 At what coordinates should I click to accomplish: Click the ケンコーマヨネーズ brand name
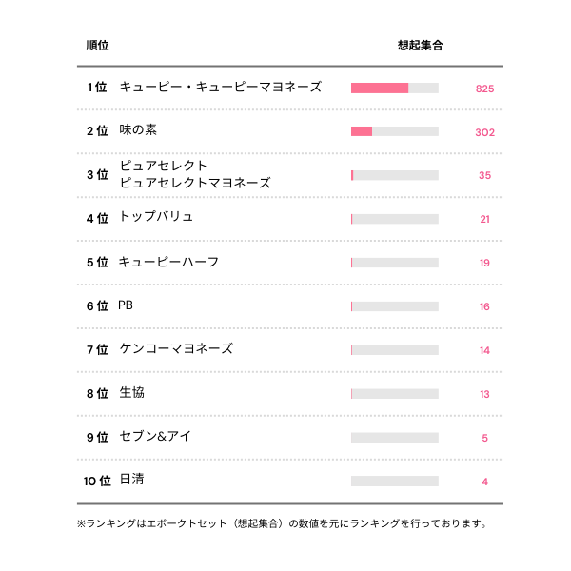176,349
